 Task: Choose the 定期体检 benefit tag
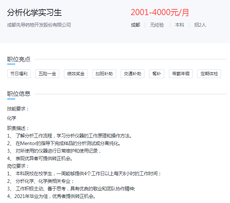(x=209, y=74)
